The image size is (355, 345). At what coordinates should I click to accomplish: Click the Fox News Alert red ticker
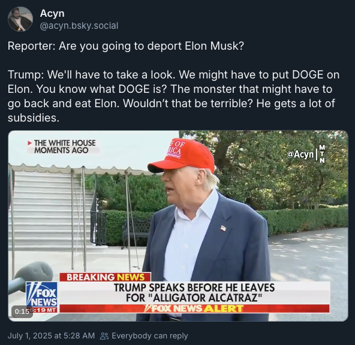(194, 308)
